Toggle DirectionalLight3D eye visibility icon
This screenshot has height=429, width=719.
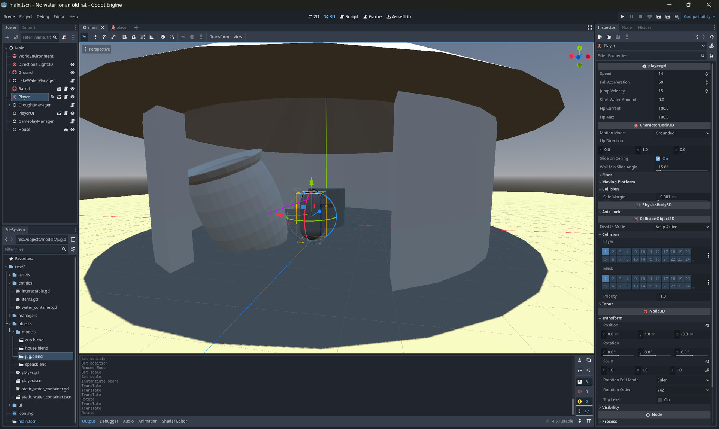(x=72, y=64)
